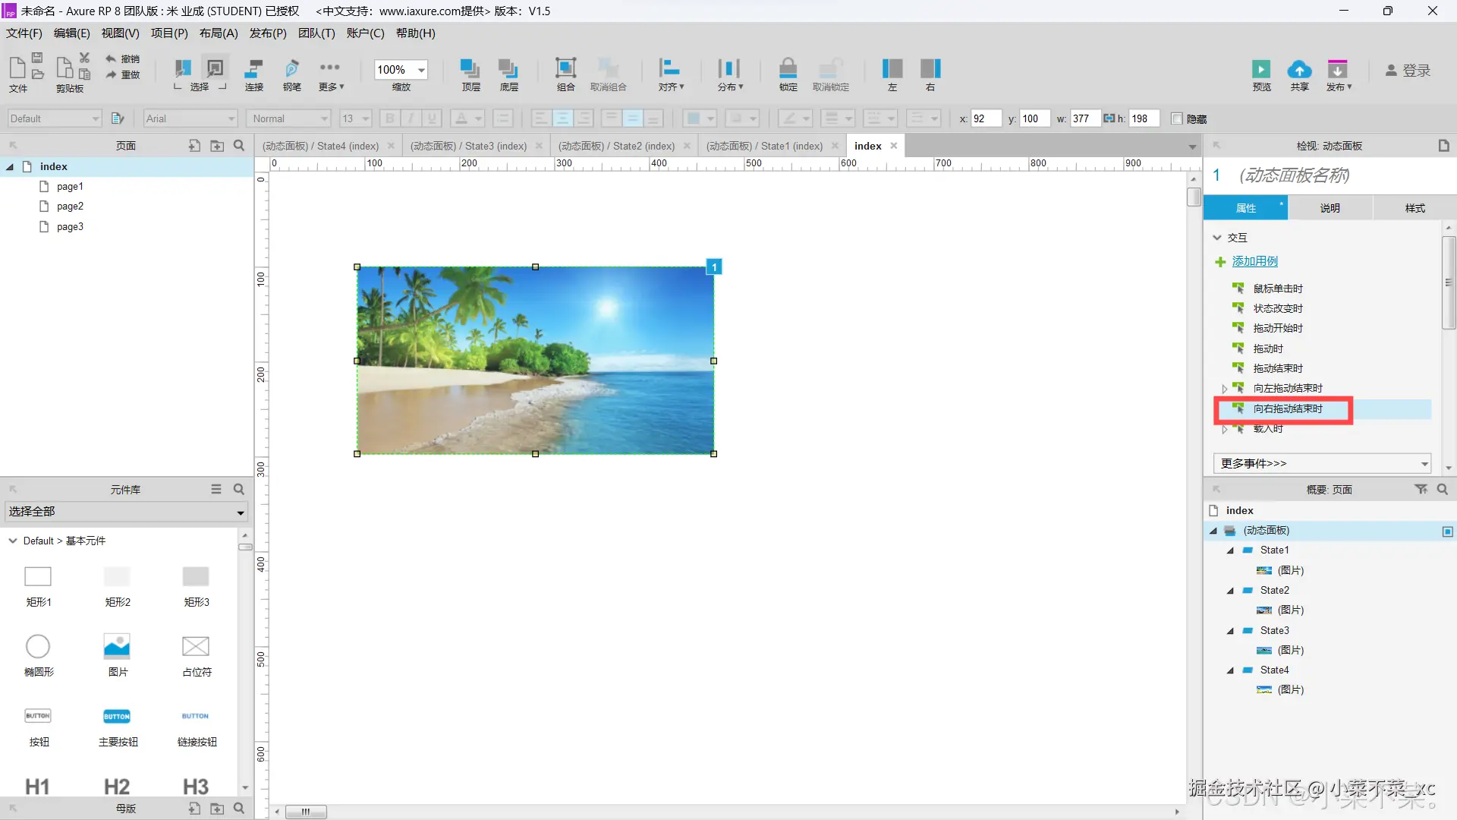
Task: Toggle the keep aspect ratio lock icon
Action: tap(1109, 118)
